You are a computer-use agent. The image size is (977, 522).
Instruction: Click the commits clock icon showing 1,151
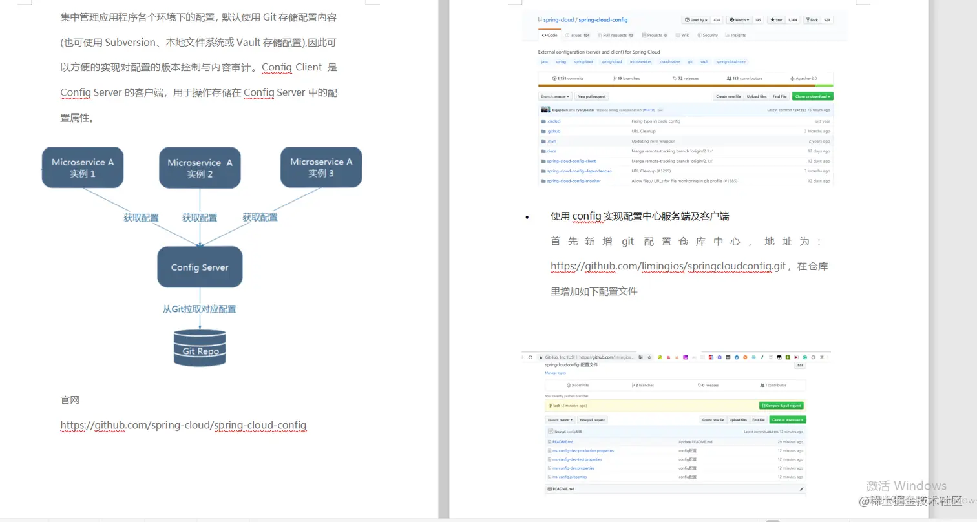click(554, 78)
